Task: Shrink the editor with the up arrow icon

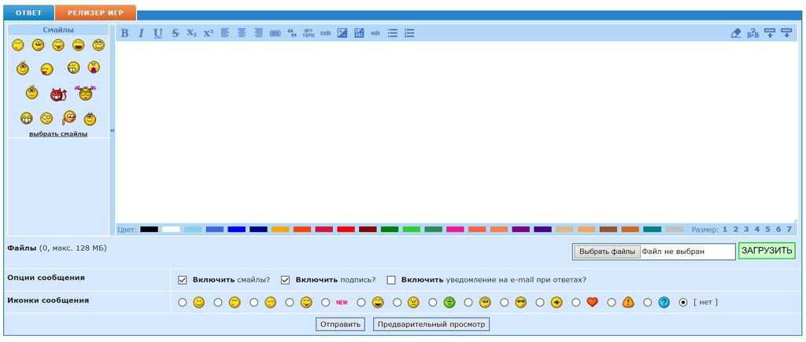Action: click(770, 33)
